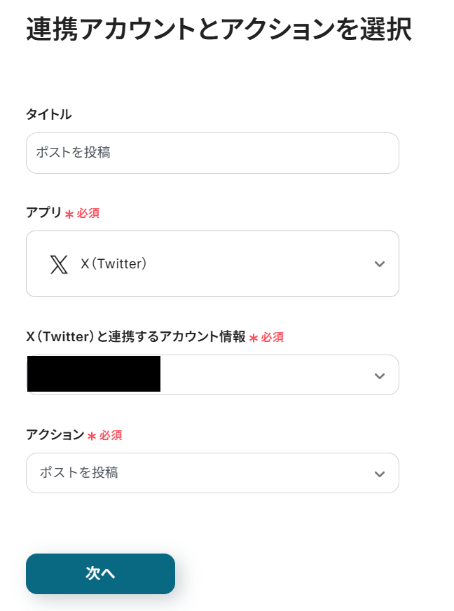
Task: Select the X (Twitter) app name text
Action: click(113, 264)
